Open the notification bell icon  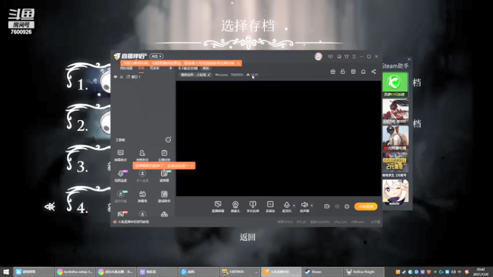(x=363, y=71)
